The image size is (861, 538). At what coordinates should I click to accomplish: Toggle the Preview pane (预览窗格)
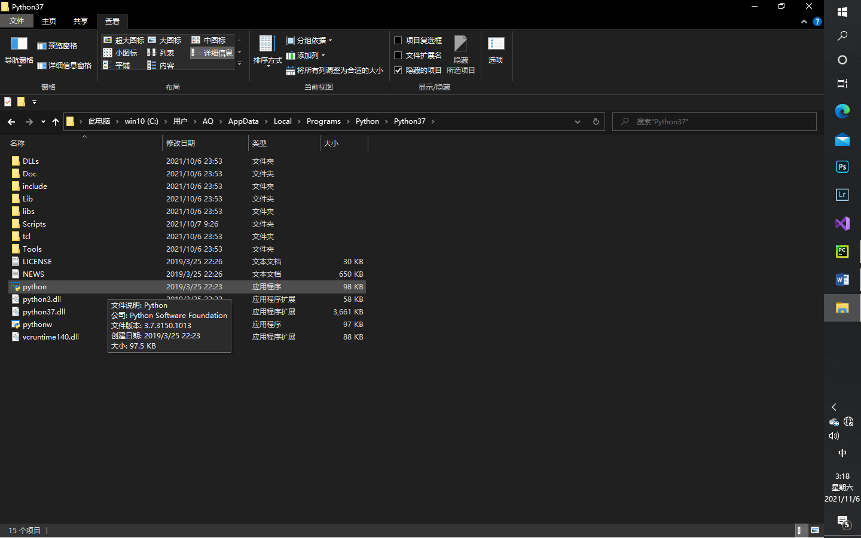(x=57, y=46)
